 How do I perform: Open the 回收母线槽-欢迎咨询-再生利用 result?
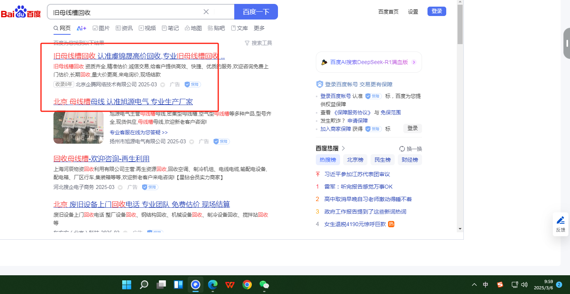coord(101,159)
